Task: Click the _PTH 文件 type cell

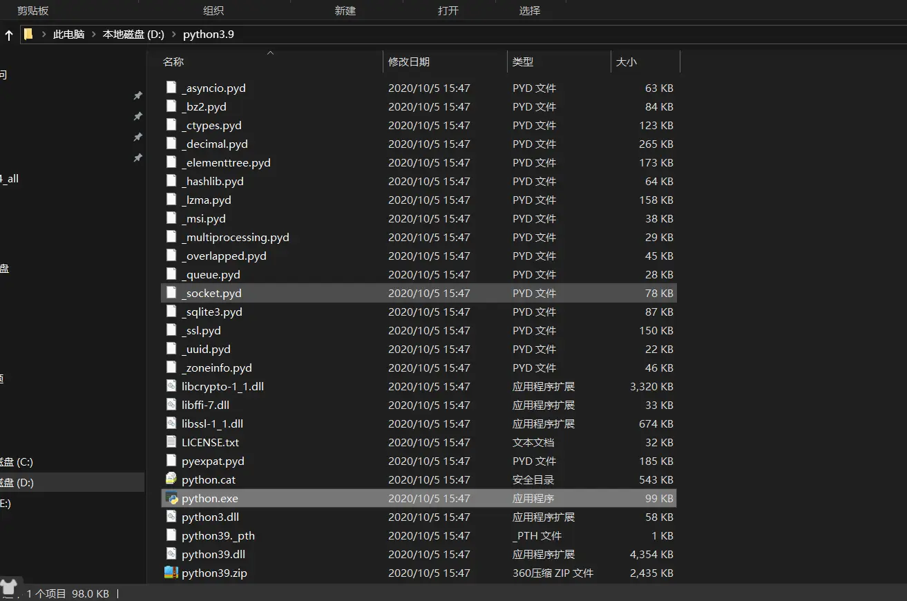Action: click(x=537, y=535)
